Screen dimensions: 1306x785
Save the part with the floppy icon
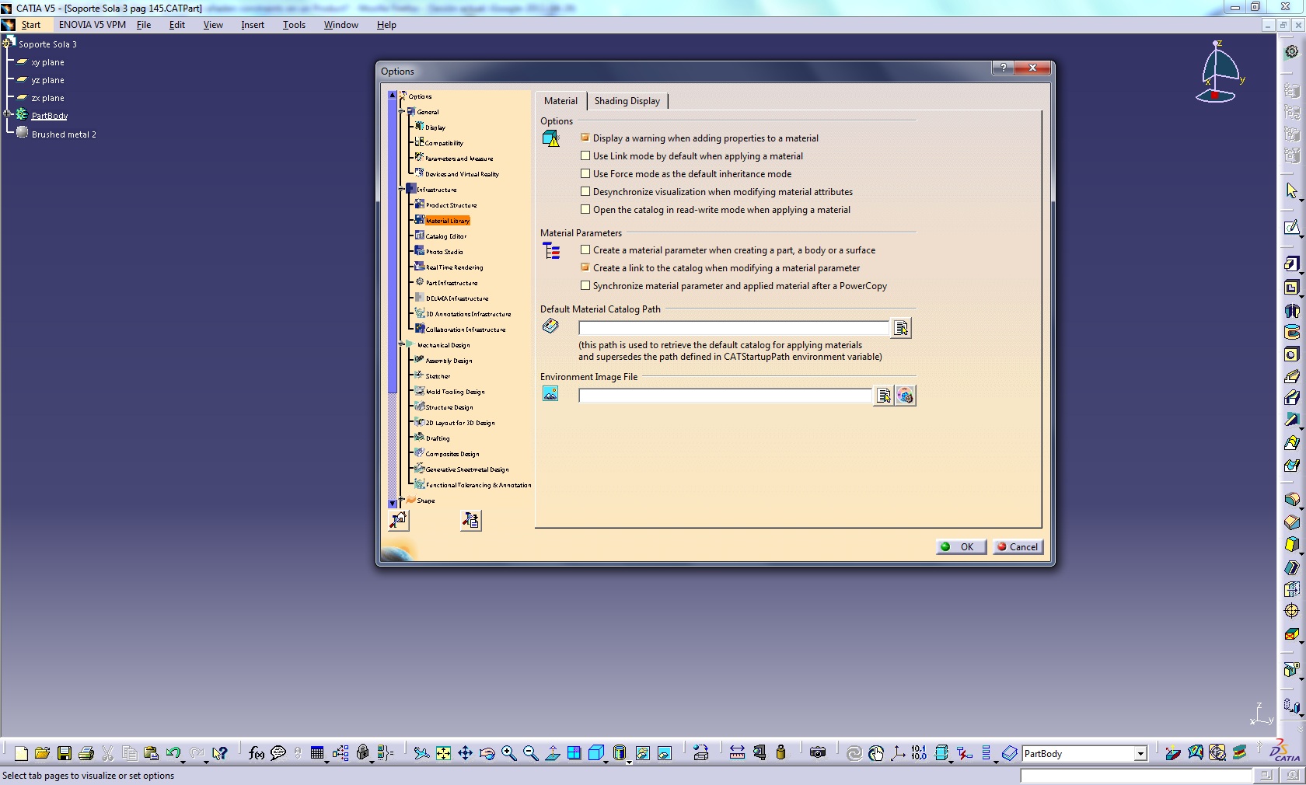(x=65, y=753)
